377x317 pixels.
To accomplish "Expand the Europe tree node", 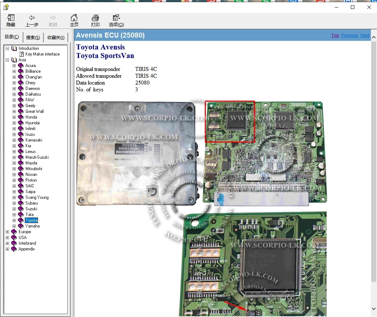I will (7, 232).
